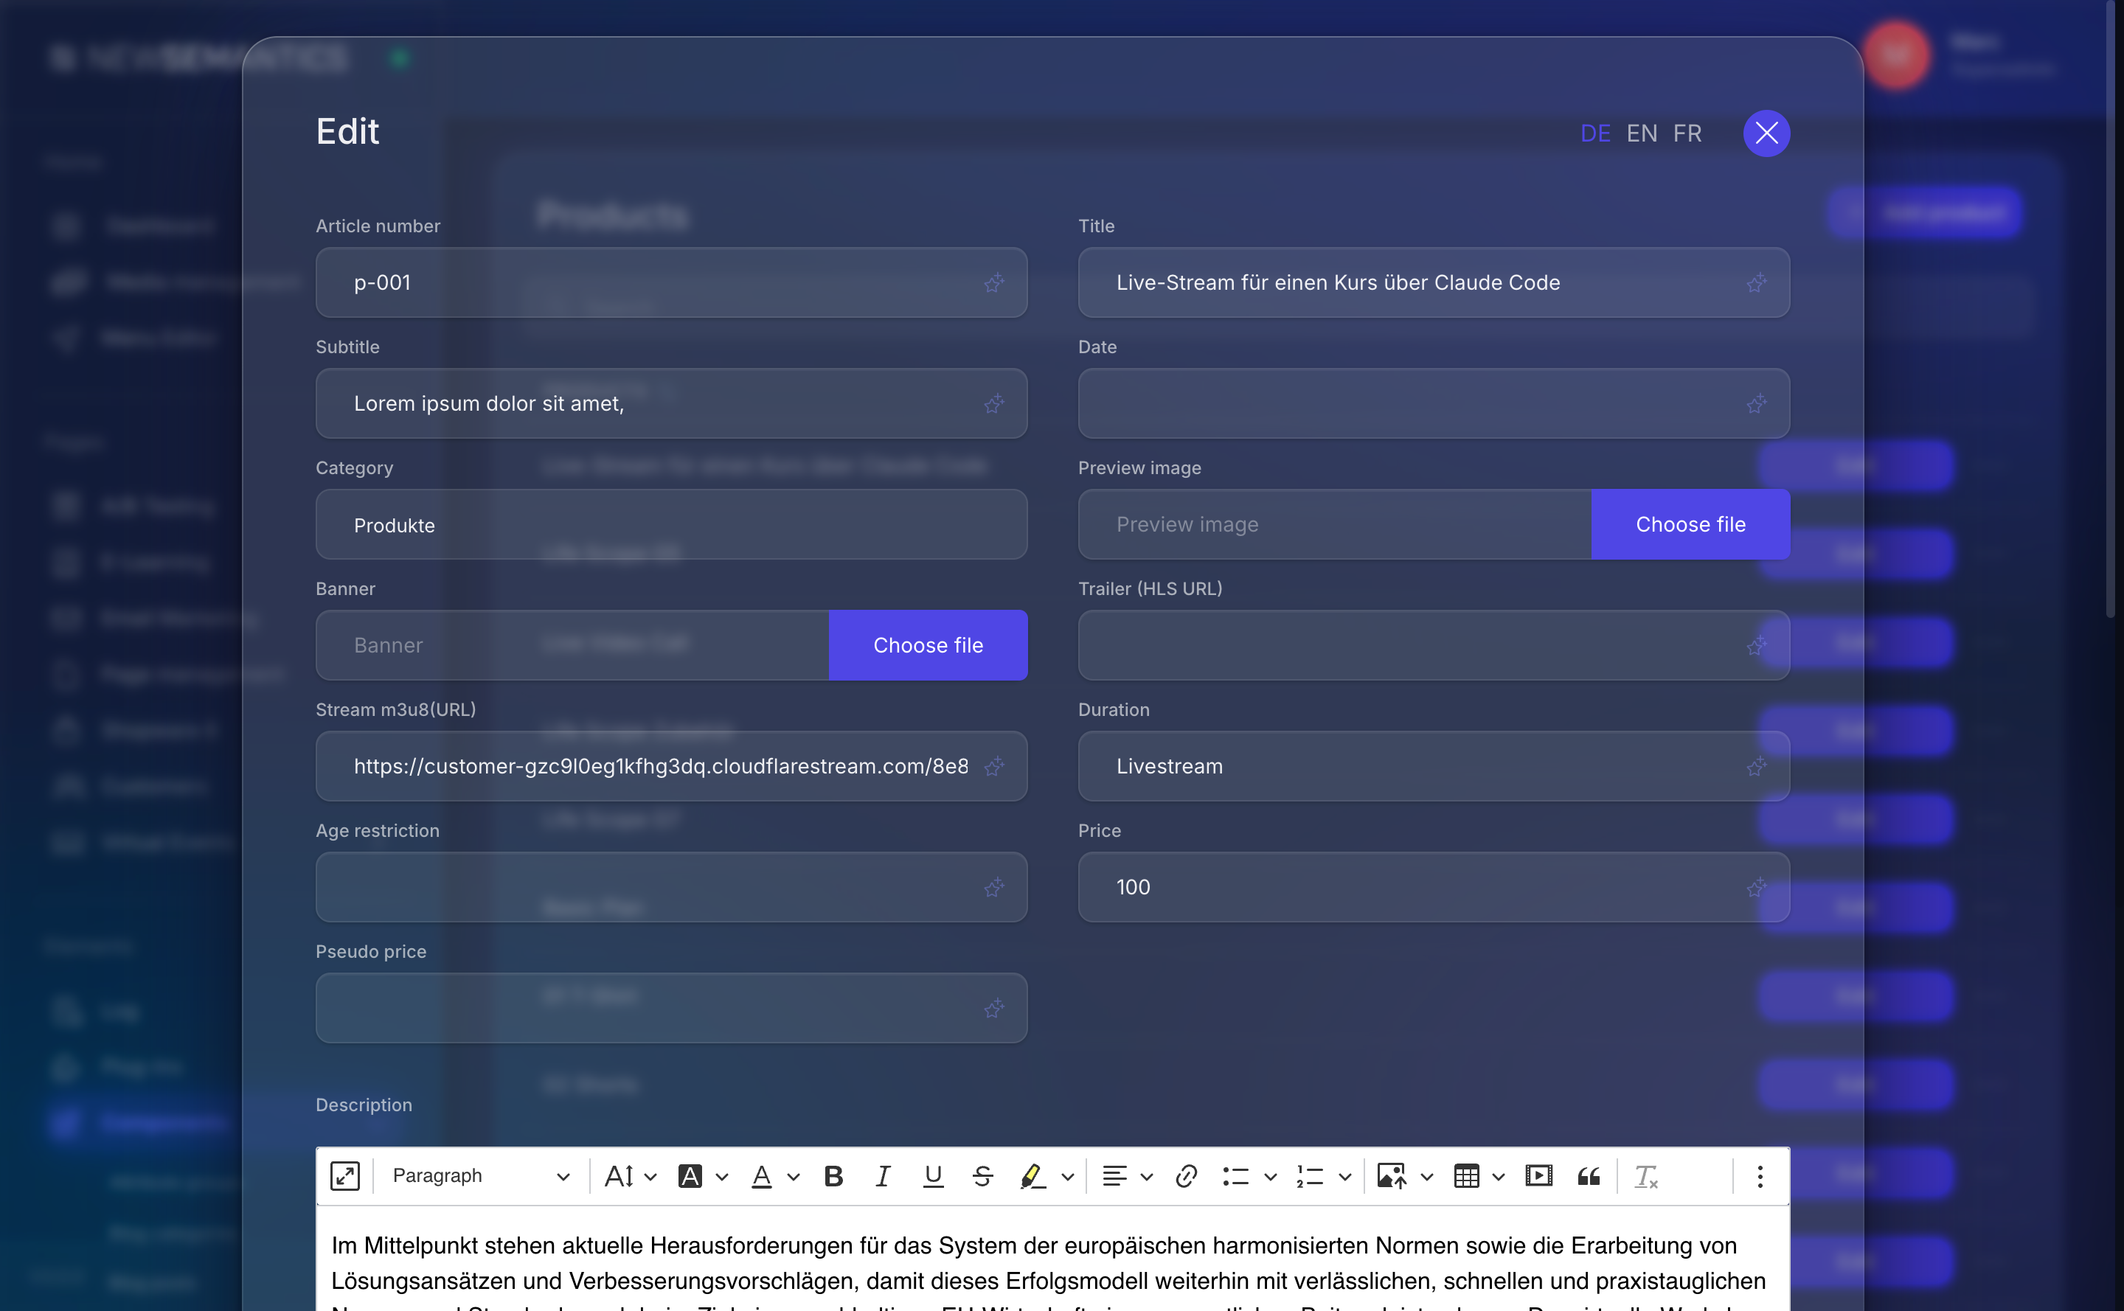Close the Edit dialog
The width and height of the screenshot is (2124, 1311).
[x=1766, y=133]
